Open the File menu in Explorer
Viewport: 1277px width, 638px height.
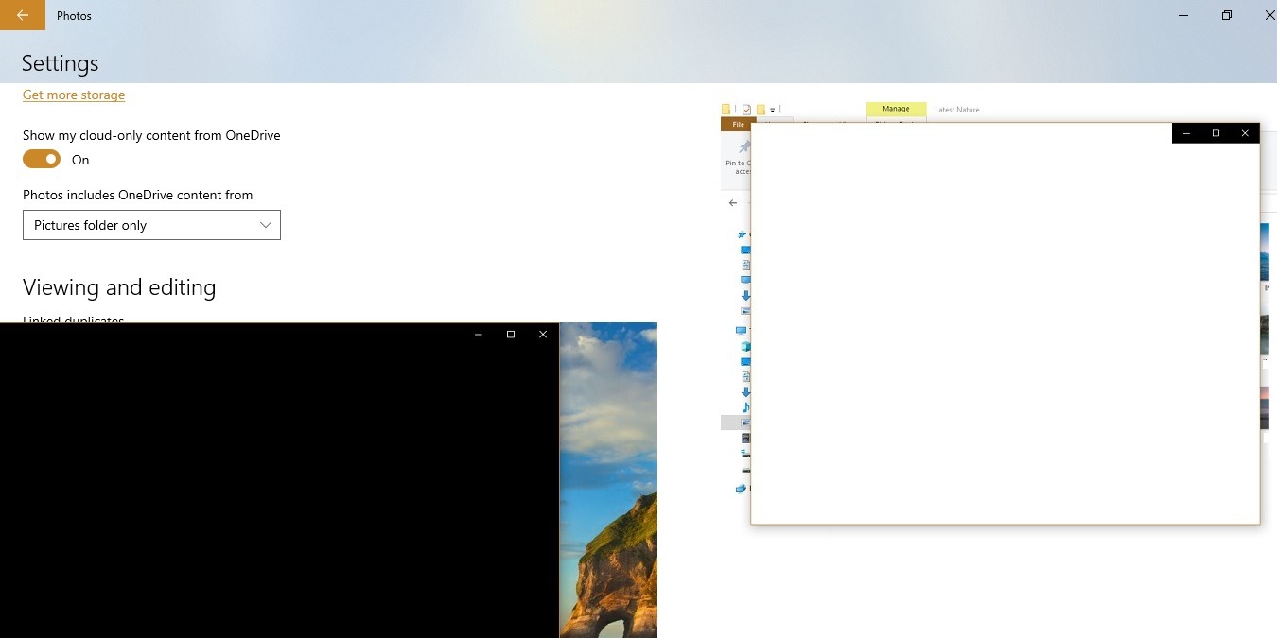point(738,124)
